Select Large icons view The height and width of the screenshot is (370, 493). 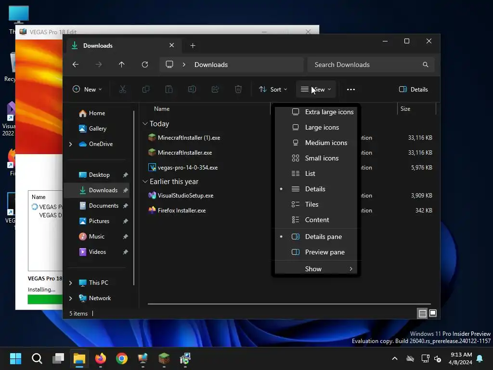pos(316,127)
